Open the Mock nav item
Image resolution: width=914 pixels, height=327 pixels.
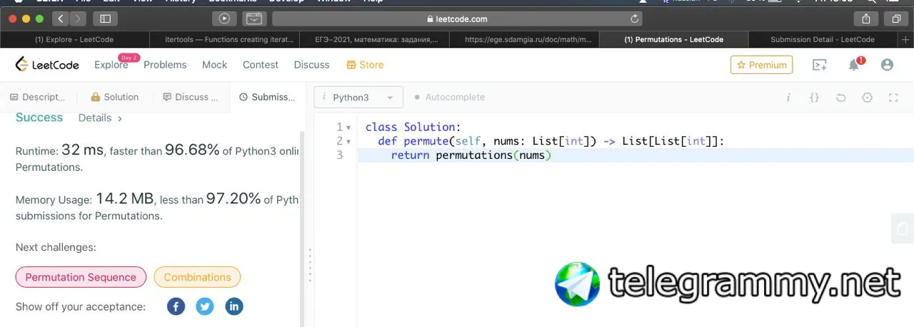coord(214,65)
